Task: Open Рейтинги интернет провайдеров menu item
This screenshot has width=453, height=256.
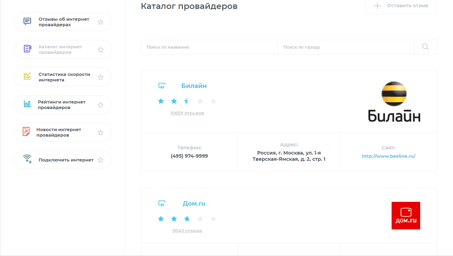Action: (x=61, y=105)
